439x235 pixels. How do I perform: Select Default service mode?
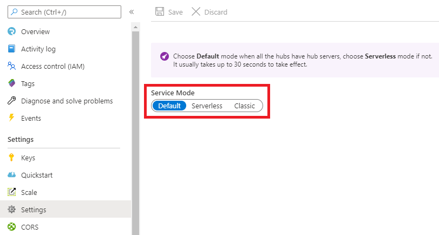pos(169,106)
